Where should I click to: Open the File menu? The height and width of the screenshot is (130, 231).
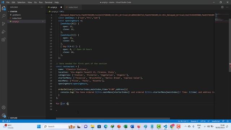8,3
